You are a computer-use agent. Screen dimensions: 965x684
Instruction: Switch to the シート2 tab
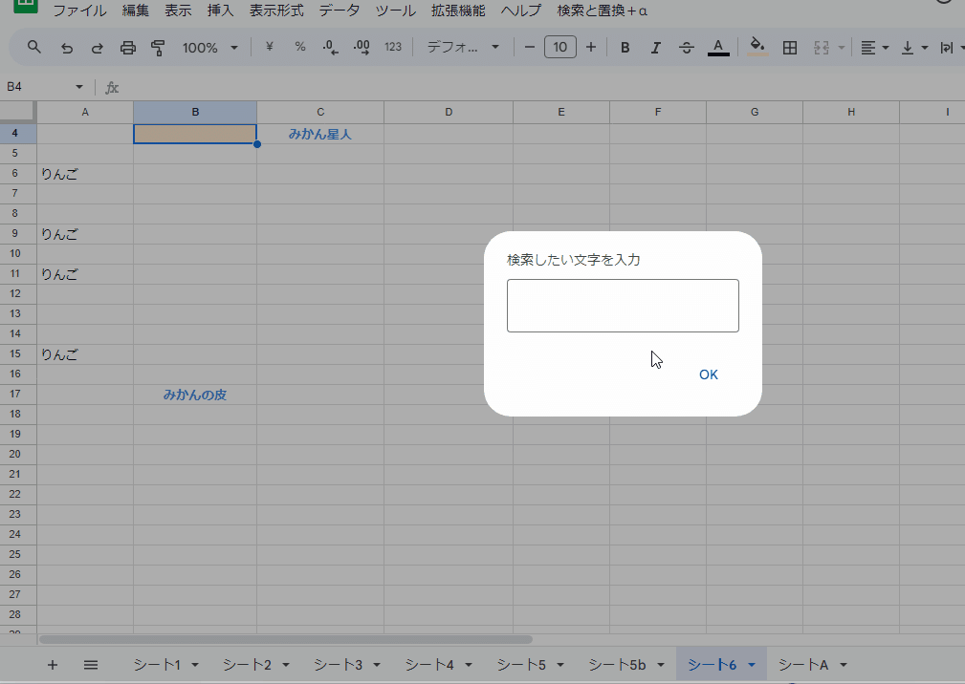(x=247, y=664)
